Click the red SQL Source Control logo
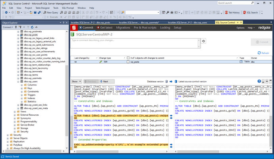 click(74, 27)
